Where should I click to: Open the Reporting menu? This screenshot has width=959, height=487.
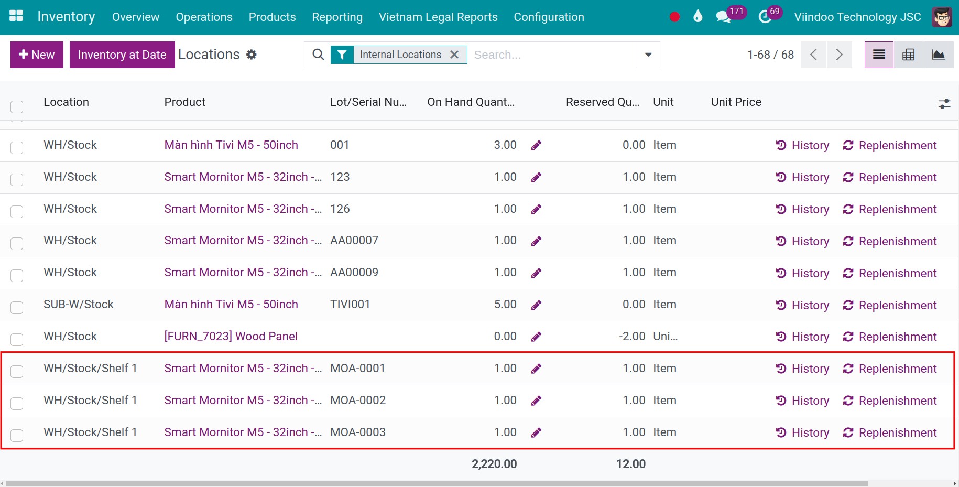pyautogui.click(x=337, y=17)
